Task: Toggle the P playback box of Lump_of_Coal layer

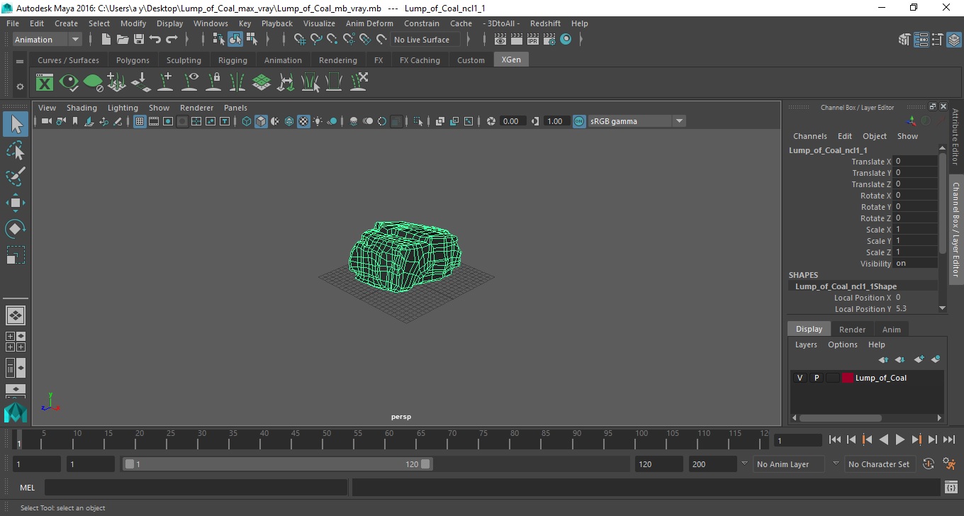Action: (816, 378)
